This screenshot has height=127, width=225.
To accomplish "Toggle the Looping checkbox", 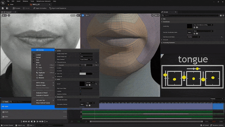I will [x=80, y=91].
